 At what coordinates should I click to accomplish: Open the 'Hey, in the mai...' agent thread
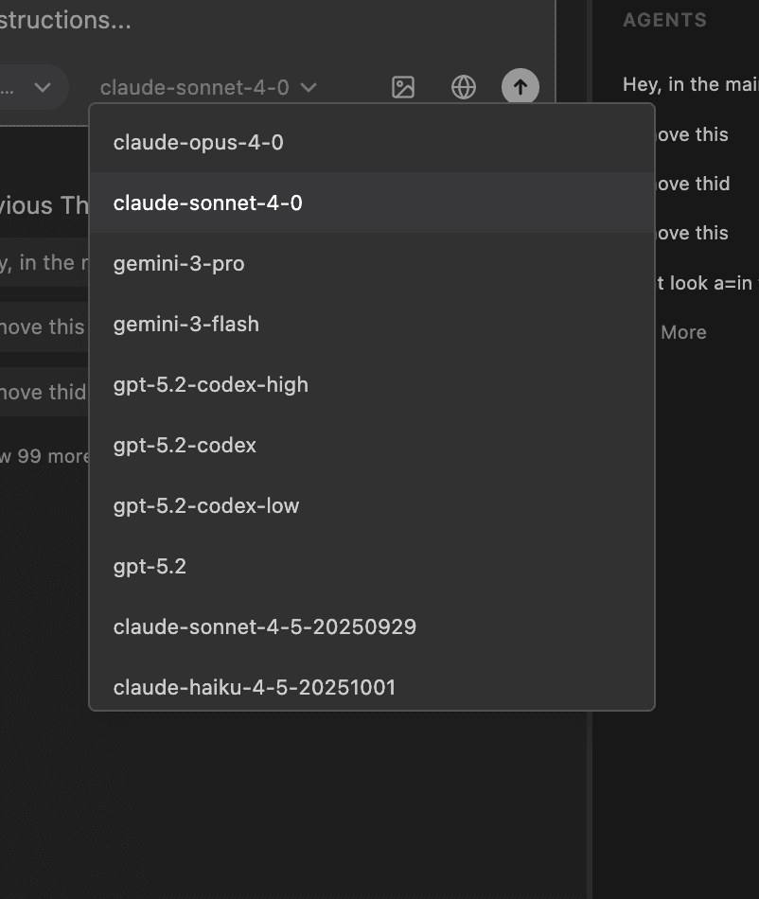689,84
